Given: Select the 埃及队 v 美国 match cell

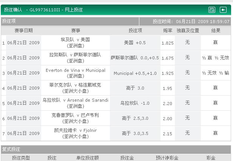Looking at the screenshot, I should (76, 42).
